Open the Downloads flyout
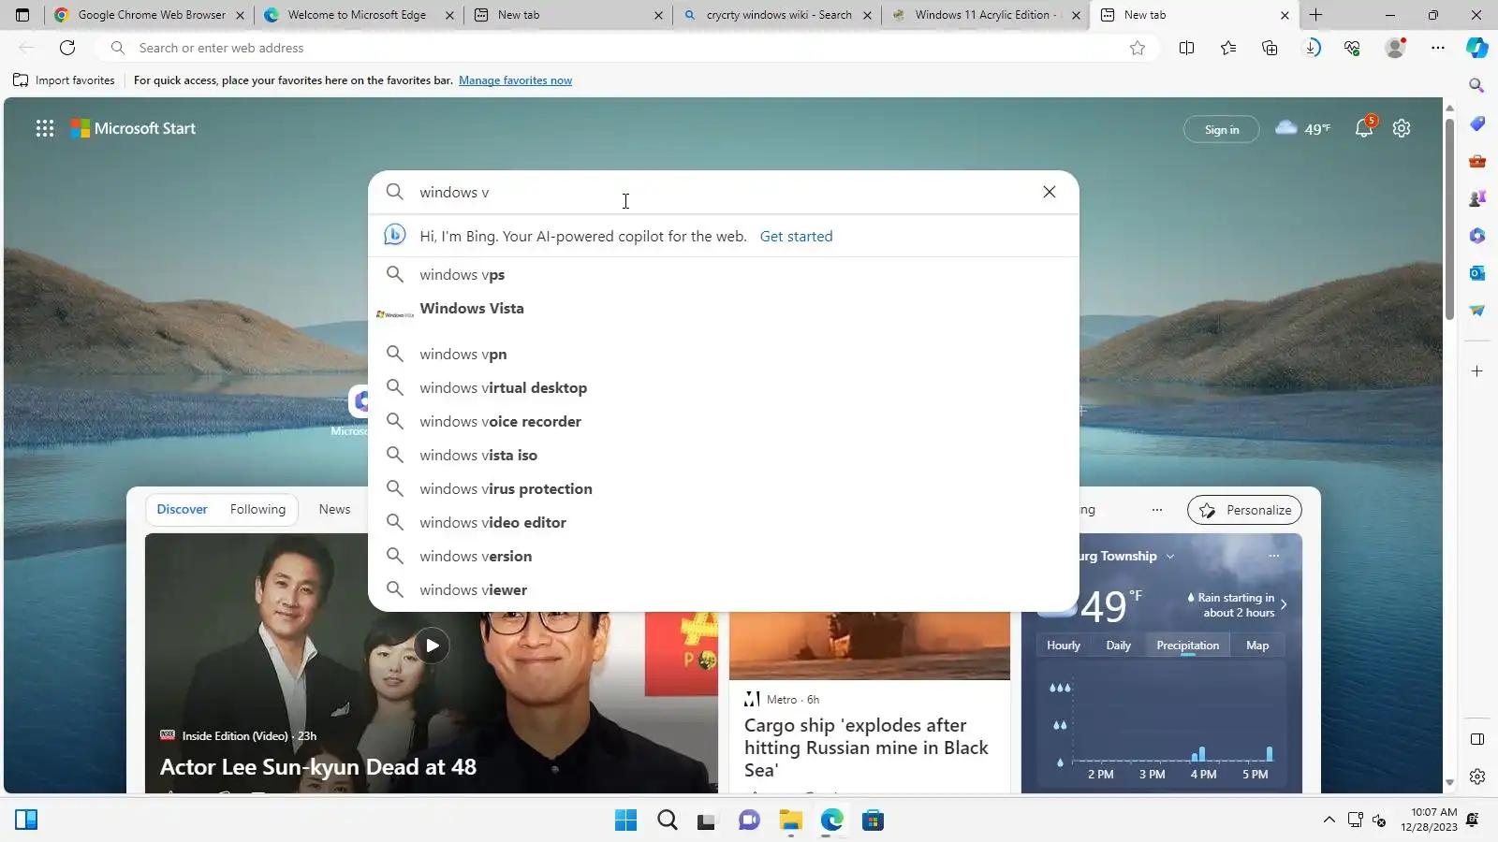The image size is (1498, 842). (x=1312, y=48)
